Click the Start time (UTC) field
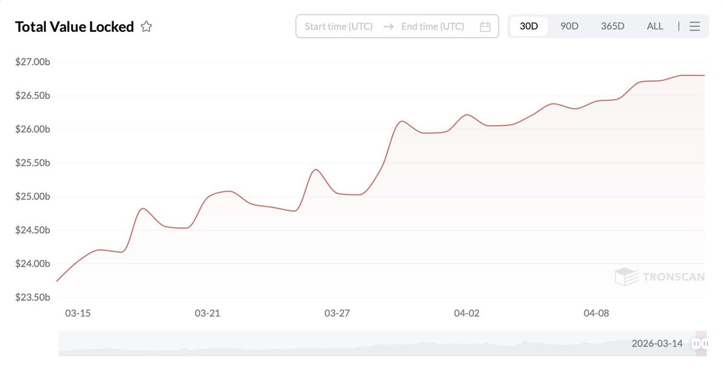723x381 pixels. click(x=339, y=27)
